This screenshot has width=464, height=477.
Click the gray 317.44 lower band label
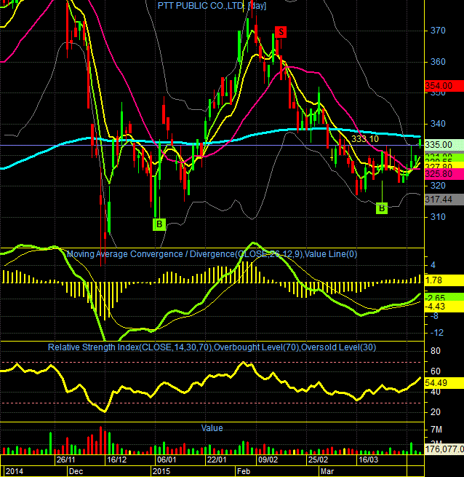point(444,200)
